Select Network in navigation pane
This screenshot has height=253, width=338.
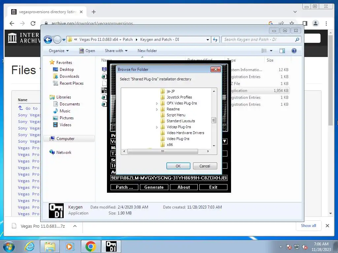click(x=60, y=152)
